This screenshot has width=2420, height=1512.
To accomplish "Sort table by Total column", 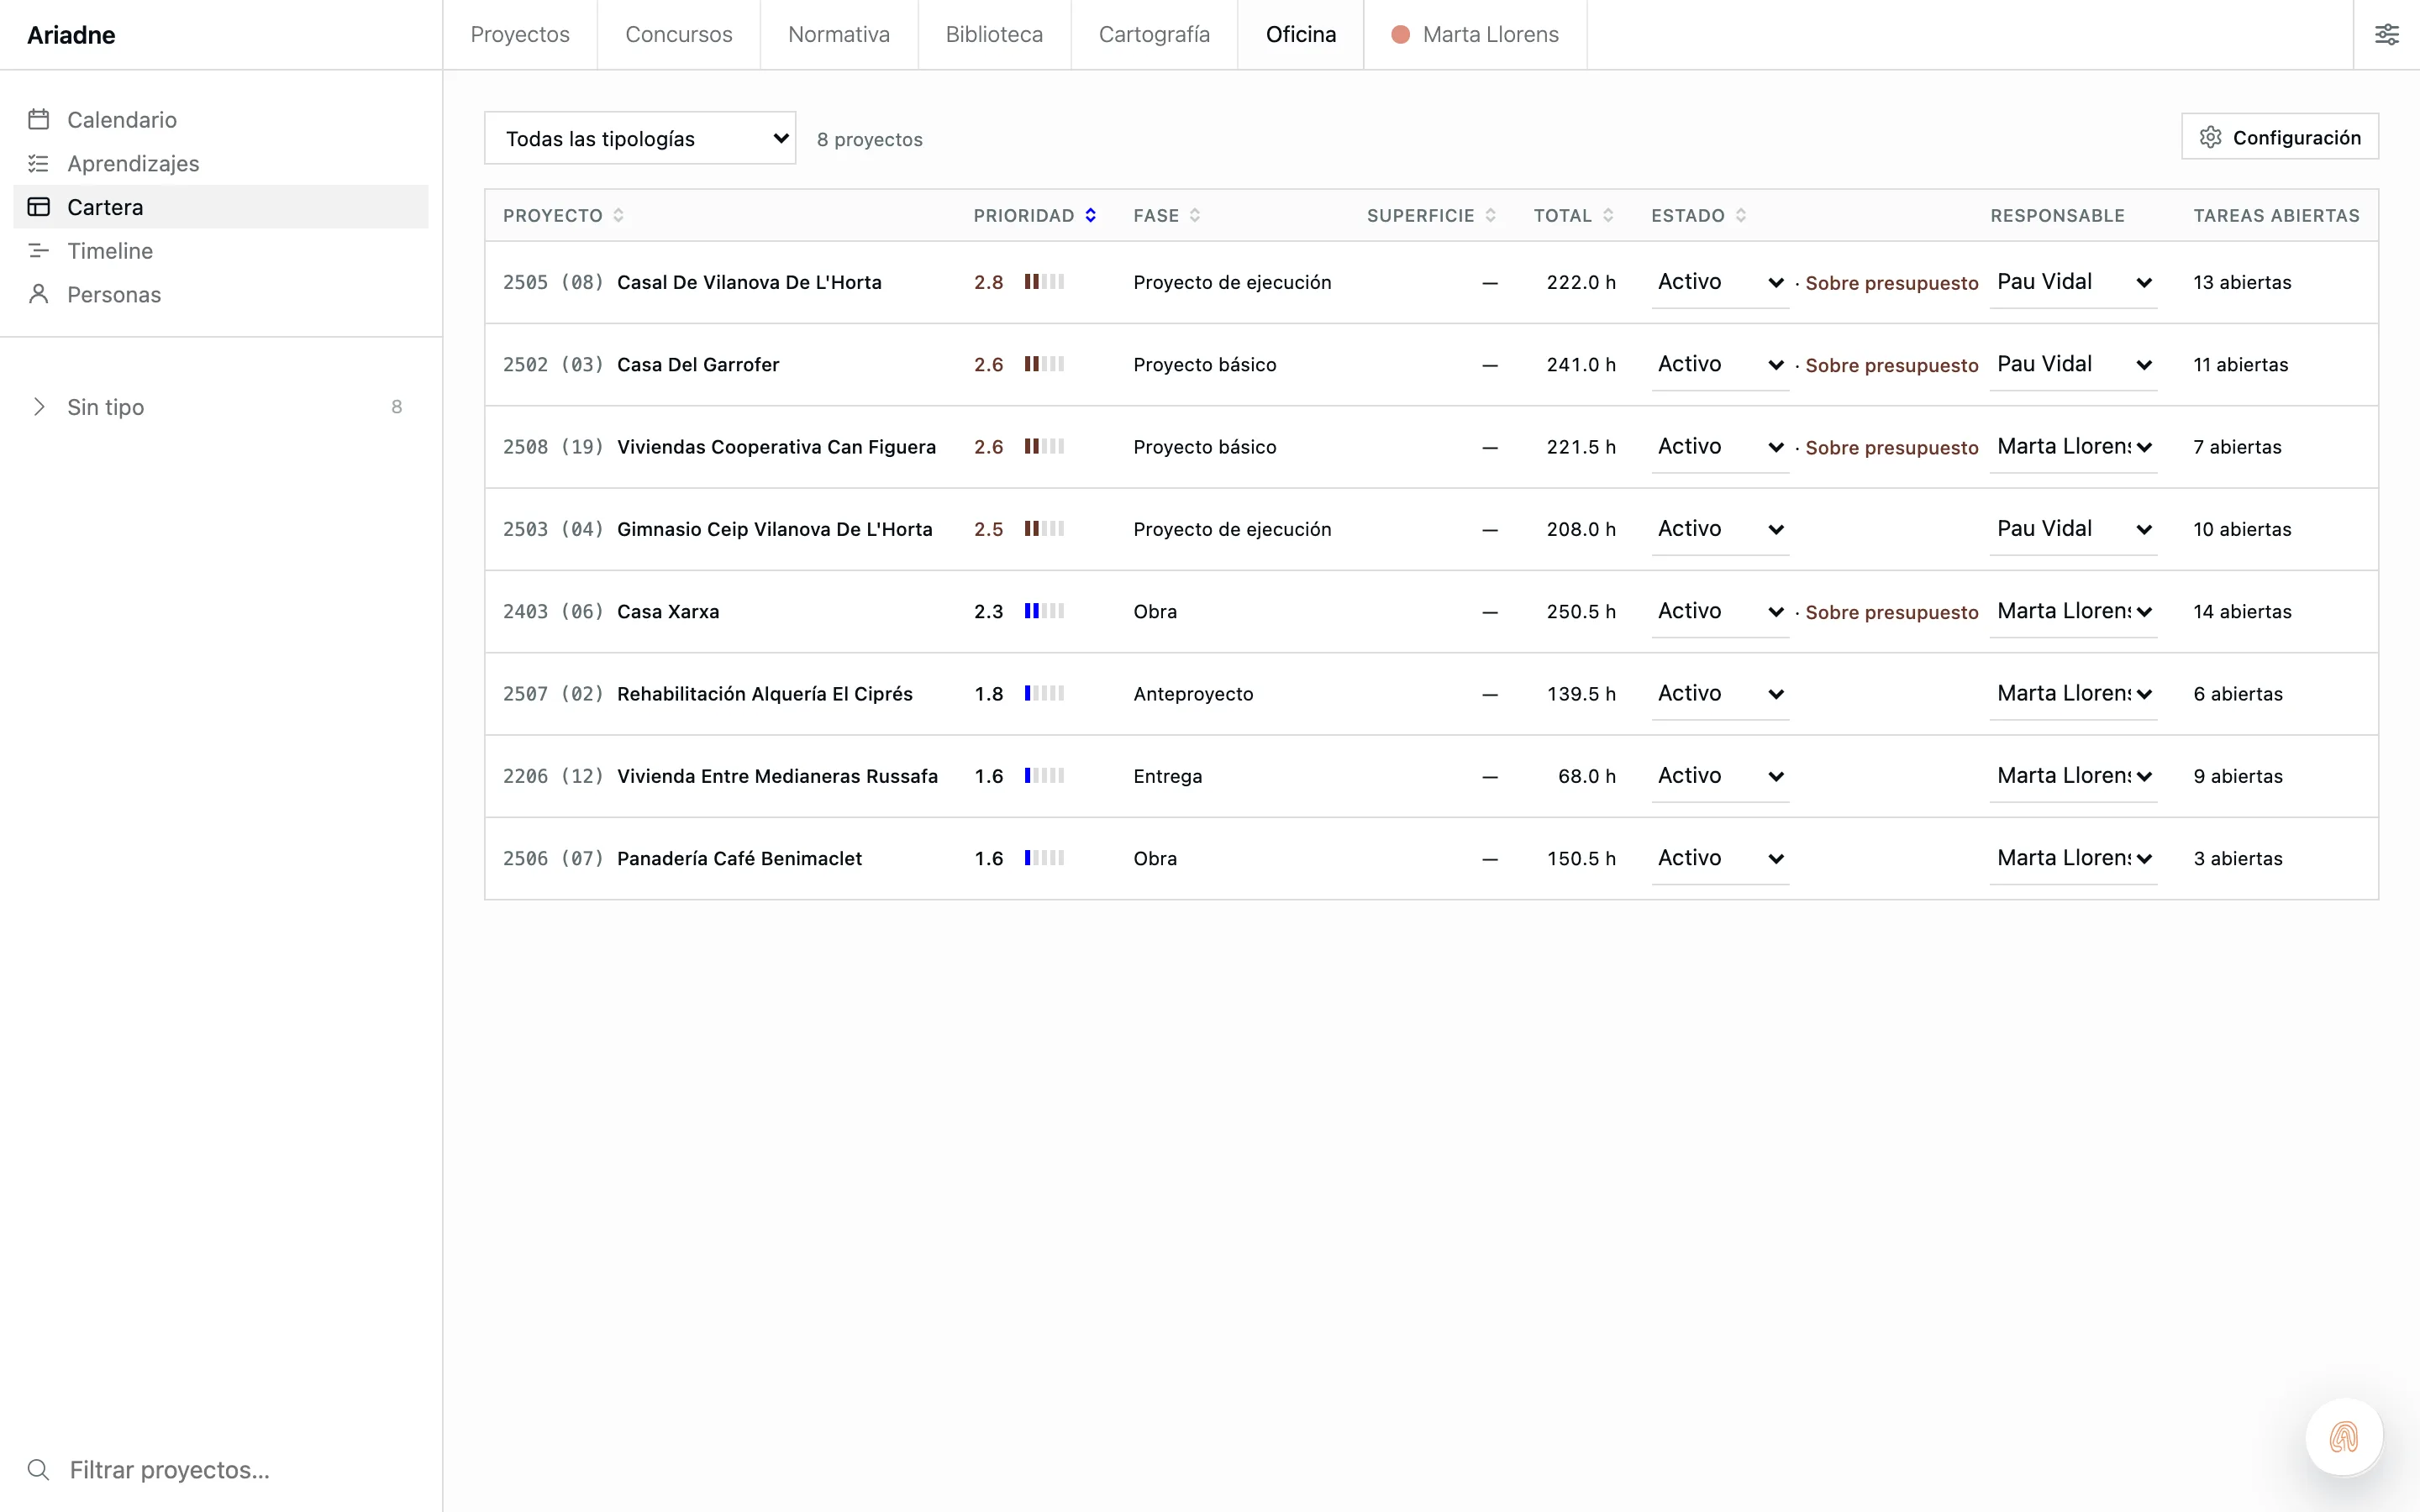I will click(1573, 215).
